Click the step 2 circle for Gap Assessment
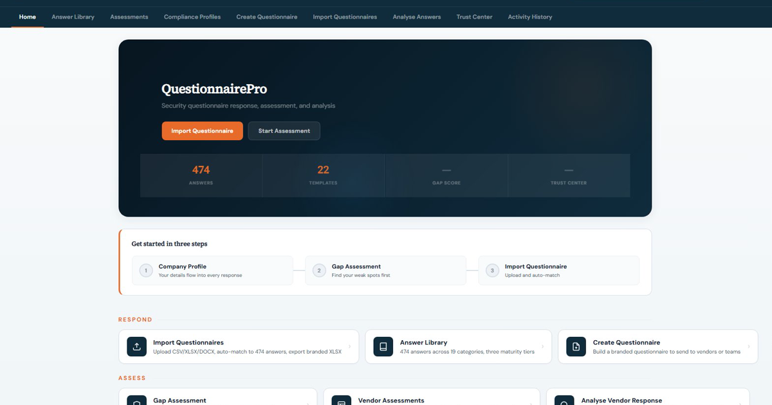The width and height of the screenshot is (772, 405). (x=318, y=271)
